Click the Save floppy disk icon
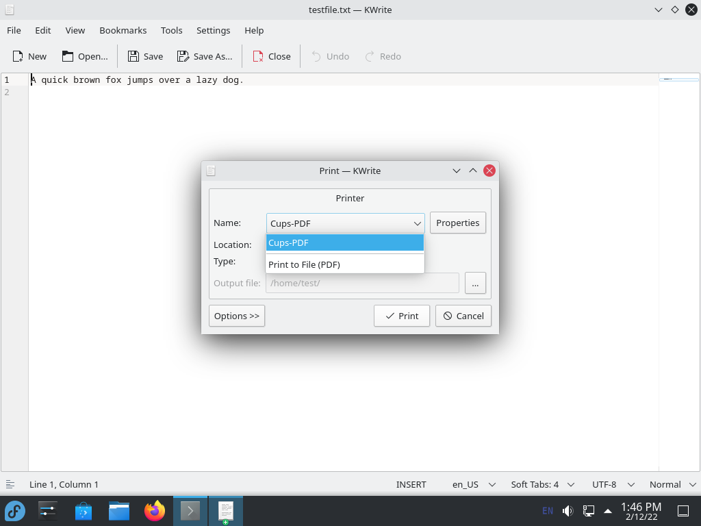701x526 pixels. pos(133,56)
